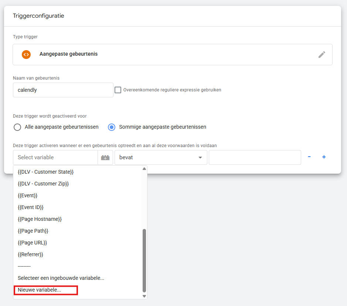Click 'Nieuwe variabele...' option

(x=40, y=290)
